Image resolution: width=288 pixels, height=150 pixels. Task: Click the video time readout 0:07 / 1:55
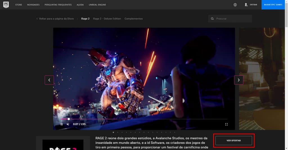coord(79,124)
